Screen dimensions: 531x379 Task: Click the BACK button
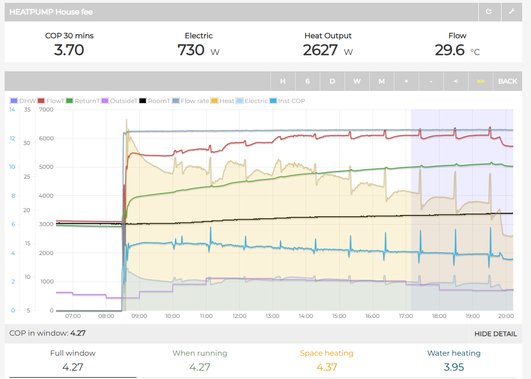coord(507,81)
